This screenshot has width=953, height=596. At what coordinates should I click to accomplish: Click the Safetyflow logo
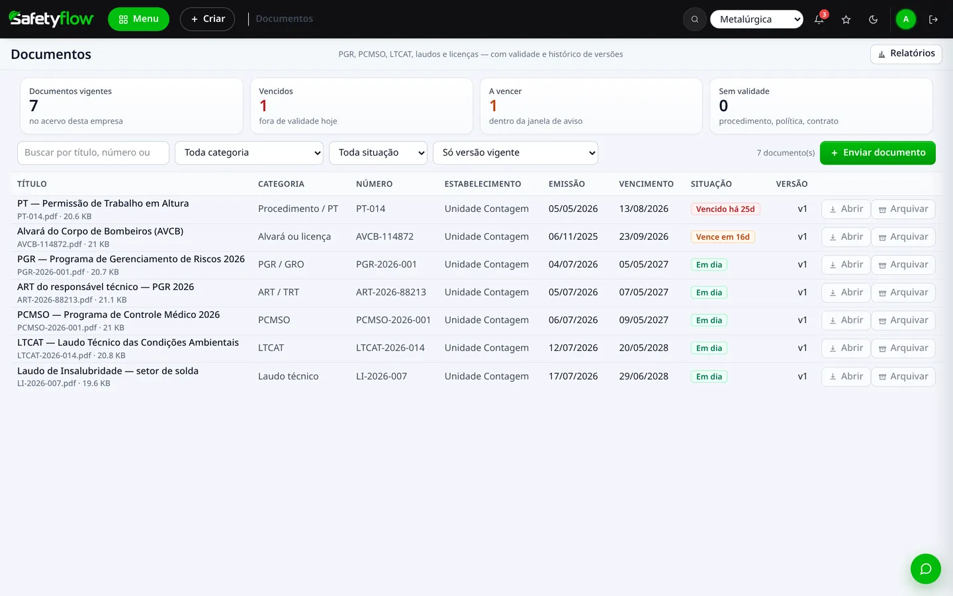click(51, 19)
